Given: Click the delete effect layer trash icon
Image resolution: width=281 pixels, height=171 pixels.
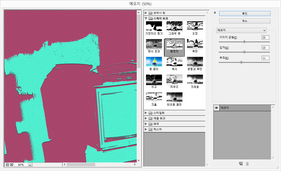Looking at the screenshot, I should [247, 164].
